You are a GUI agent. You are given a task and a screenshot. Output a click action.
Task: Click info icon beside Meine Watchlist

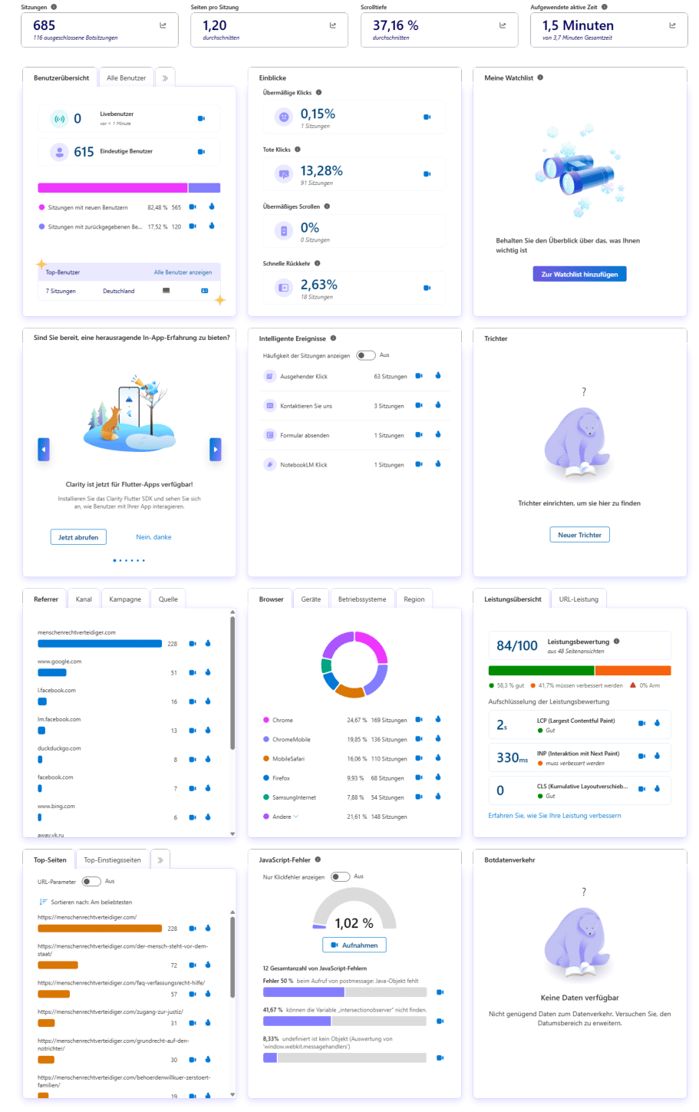point(540,78)
